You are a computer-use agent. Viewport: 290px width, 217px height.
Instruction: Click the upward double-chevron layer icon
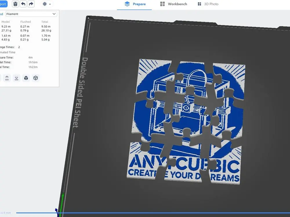pos(7,78)
